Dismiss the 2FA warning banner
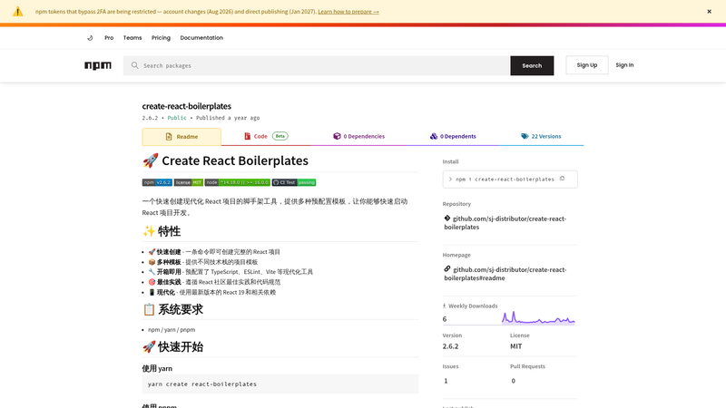The width and height of the screenshot is (726, 408). (709, 12)
